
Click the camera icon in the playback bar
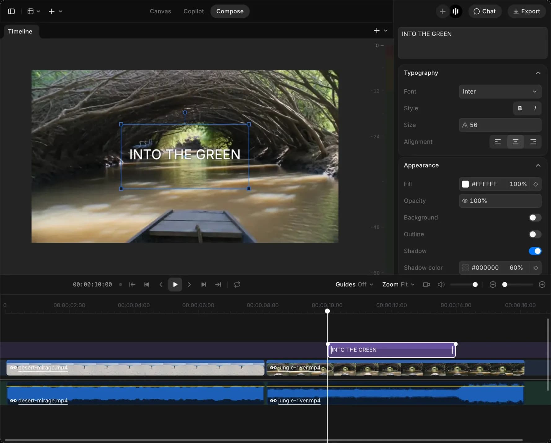tap(426, 284)
